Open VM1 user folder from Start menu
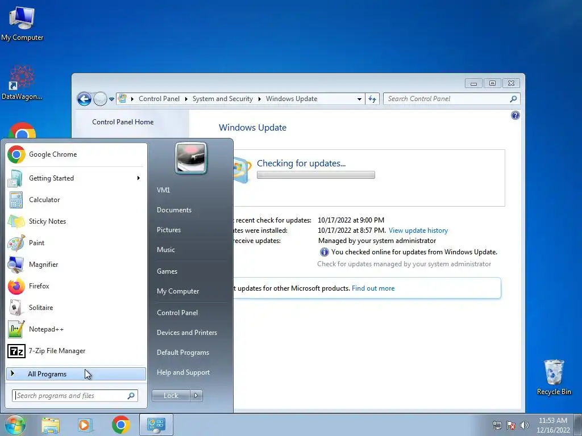The image size is (582, 436). (163, 190)
